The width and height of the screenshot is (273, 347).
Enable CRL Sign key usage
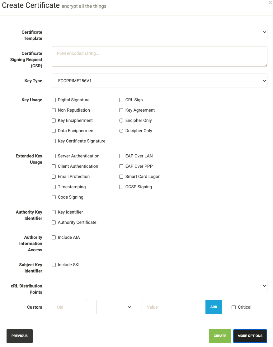tap(121, 100)
